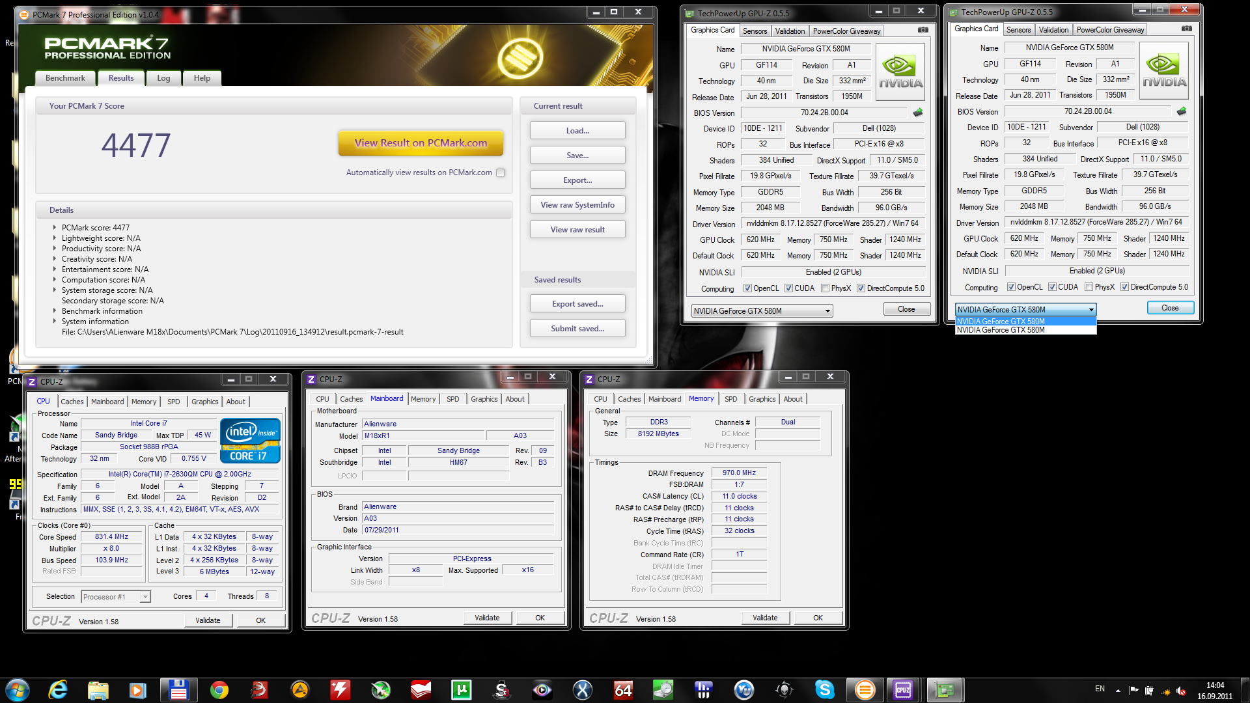The height and width of the screenshot is (703, 1250).
Task: Toggle DirectCompute 5.0 checkbox in left GPU-Z
Action: 861,288
